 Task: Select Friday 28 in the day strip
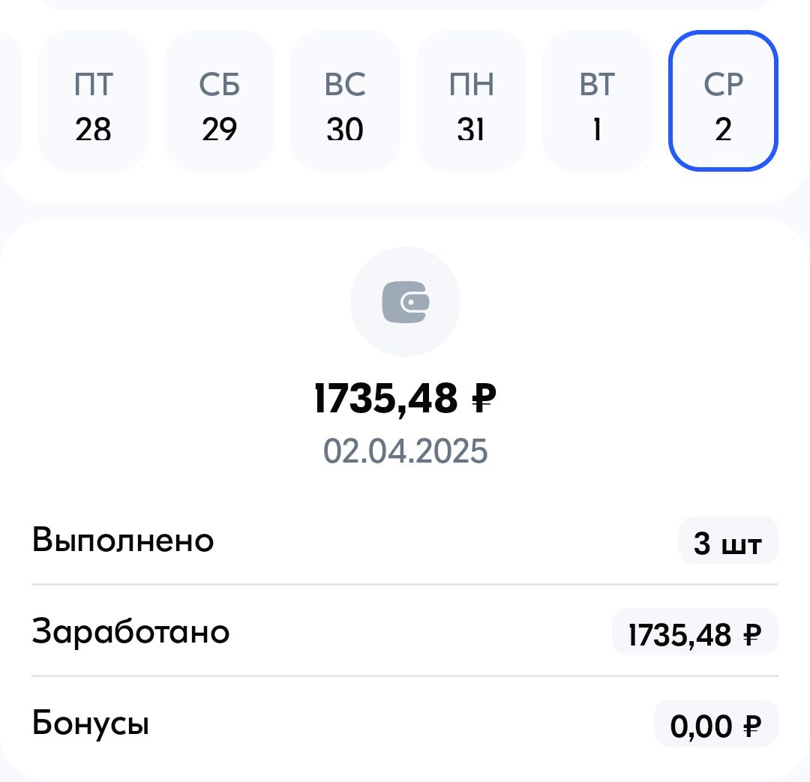click(93, 100)
